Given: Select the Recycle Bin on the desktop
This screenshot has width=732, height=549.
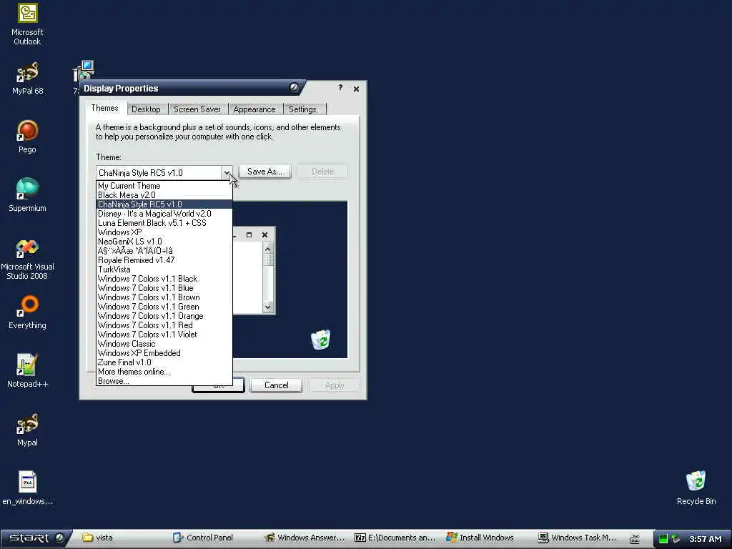Looking at the screenshot, I should tap(696, 488).
